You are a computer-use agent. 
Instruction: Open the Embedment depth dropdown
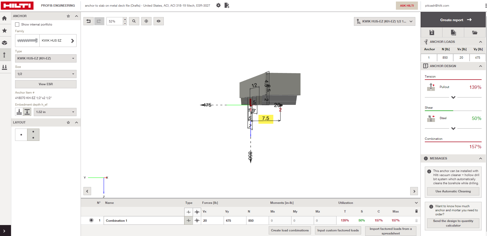click(55, 112)
